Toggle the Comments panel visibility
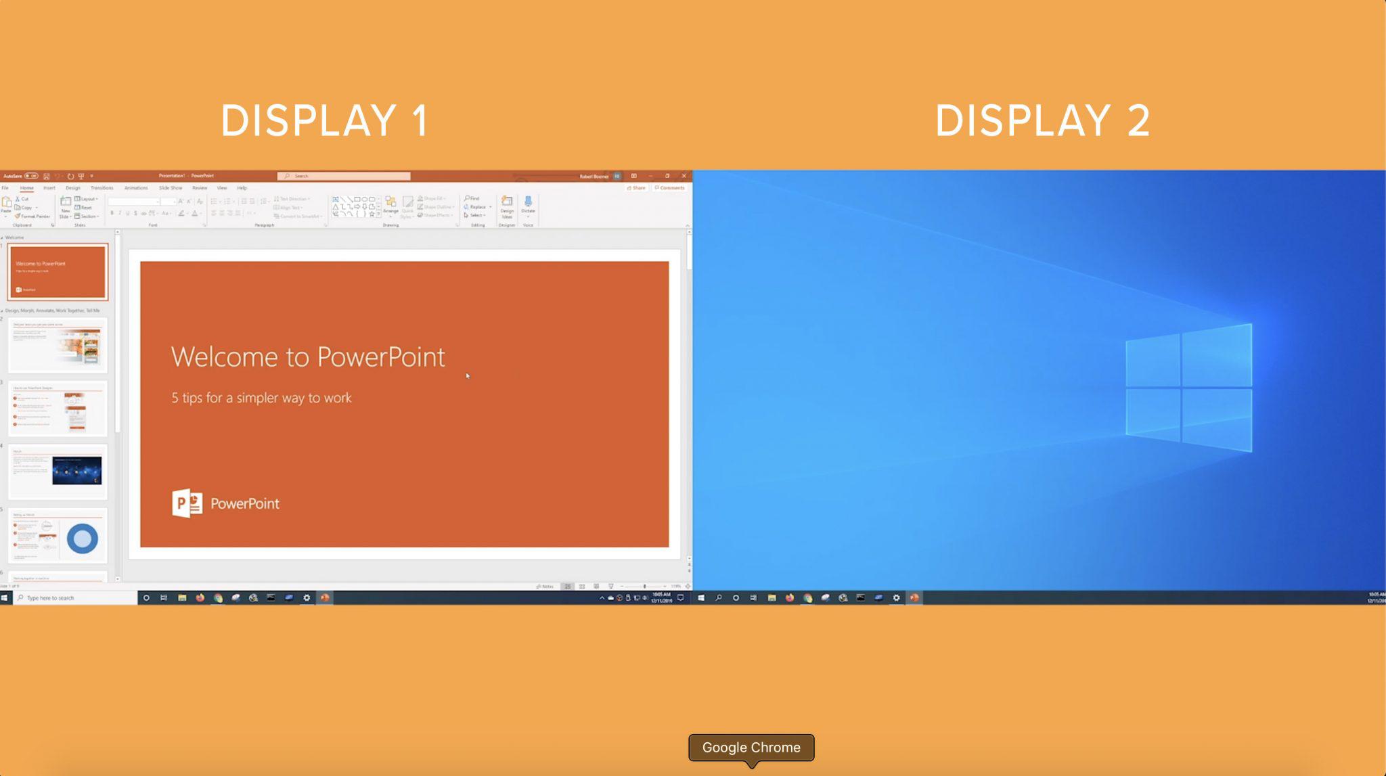1386x776 pixels. tap(668, 187)
